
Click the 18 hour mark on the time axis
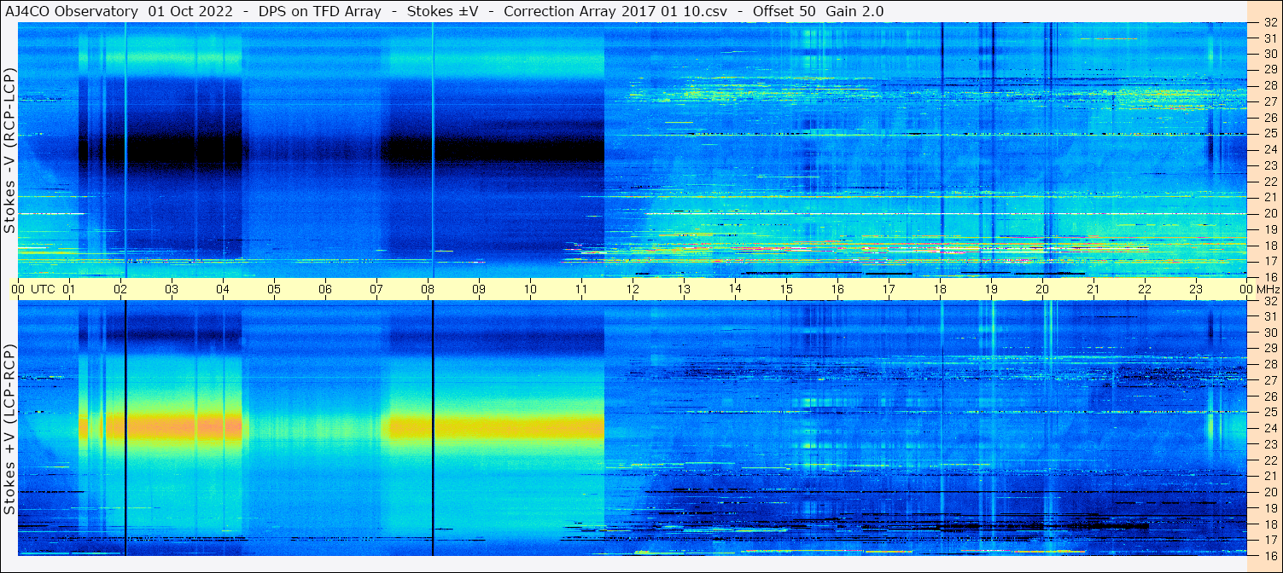coord(940,289)
